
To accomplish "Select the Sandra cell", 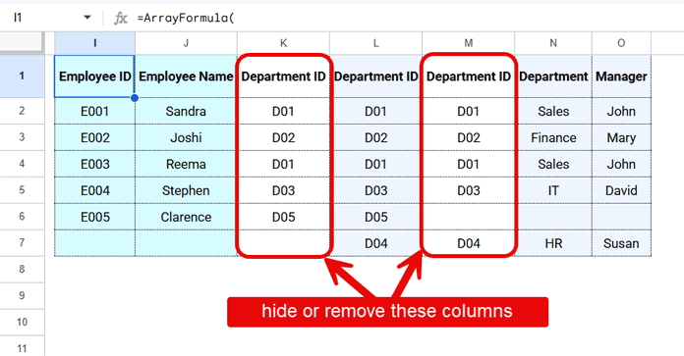I will tap(187, 111).
